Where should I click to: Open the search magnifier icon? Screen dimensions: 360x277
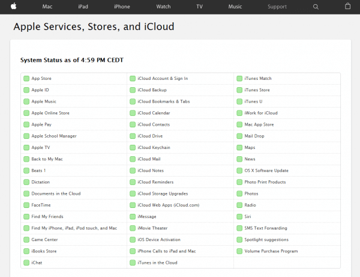[x=316, y=7]
